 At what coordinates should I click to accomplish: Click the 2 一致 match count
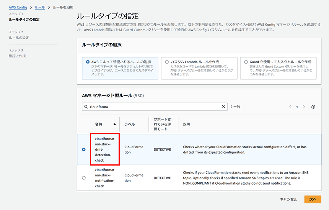coord(235,107)
